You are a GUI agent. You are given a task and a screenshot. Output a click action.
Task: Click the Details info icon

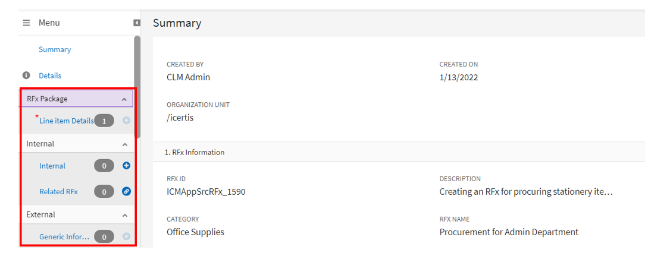26,75
